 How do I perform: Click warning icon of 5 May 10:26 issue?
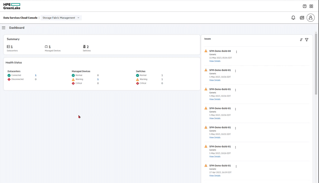(206, 146)
